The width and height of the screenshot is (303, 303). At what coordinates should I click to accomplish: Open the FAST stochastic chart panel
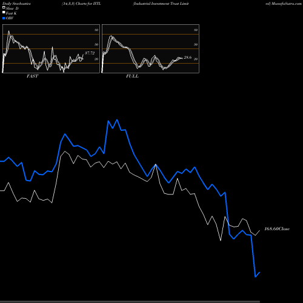(x=51, y=48)
